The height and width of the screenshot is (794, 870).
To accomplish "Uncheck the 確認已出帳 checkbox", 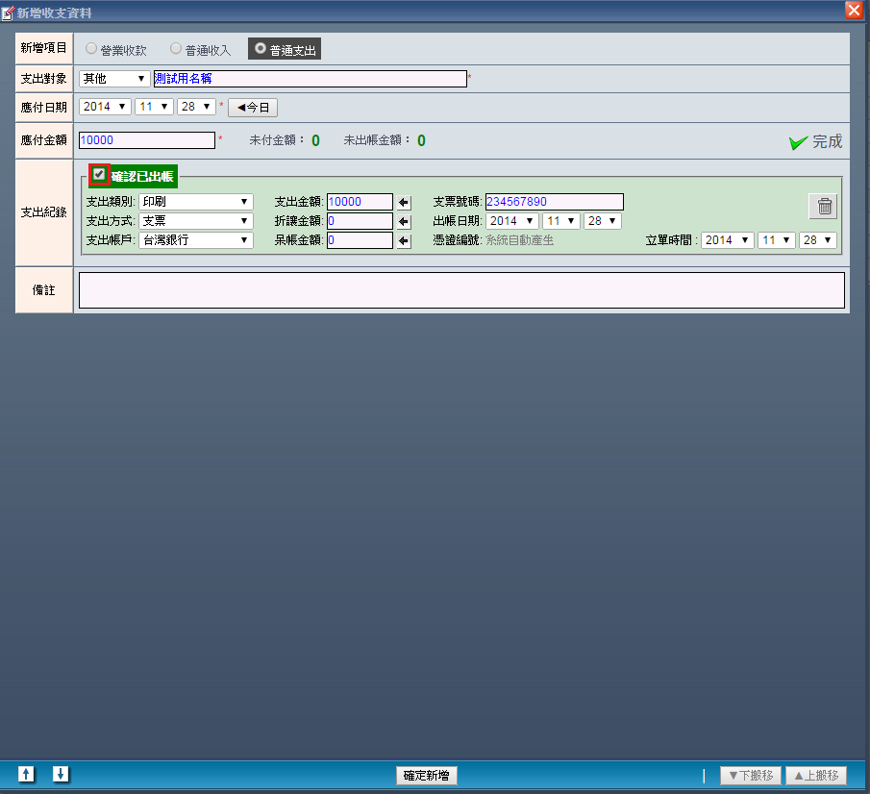I will tap(99, 175).
